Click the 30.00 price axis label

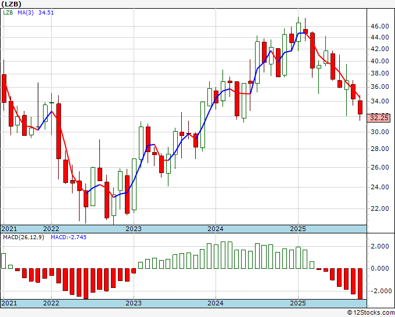(379, 132)
